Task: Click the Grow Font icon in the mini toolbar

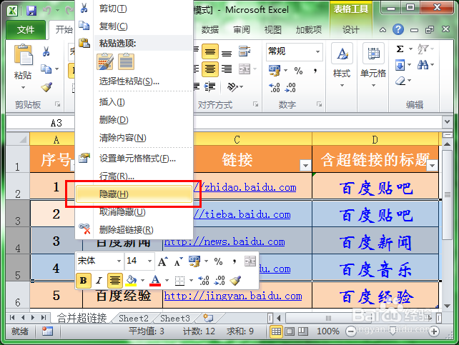Action: coord(163,261)
